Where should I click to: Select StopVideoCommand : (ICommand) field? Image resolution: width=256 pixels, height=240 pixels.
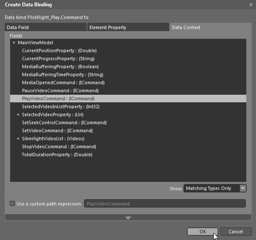(x=59, y=147)
